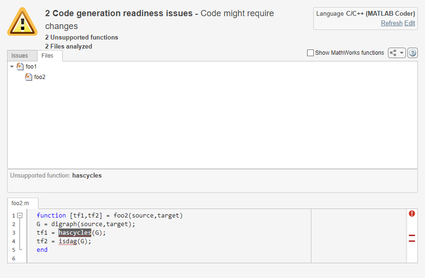Open the share icon dropdown arrow

pos(401,53)
